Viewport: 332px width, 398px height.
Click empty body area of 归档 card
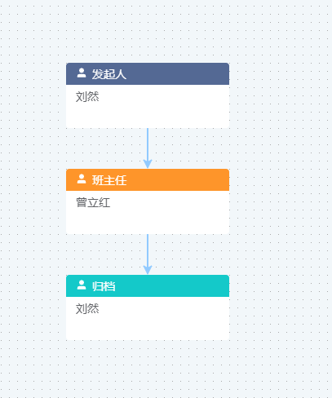coord(163,326)
